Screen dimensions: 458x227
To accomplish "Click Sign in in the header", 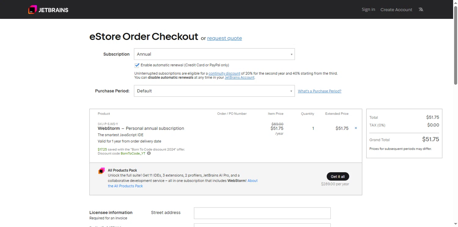I will (368, 9).
